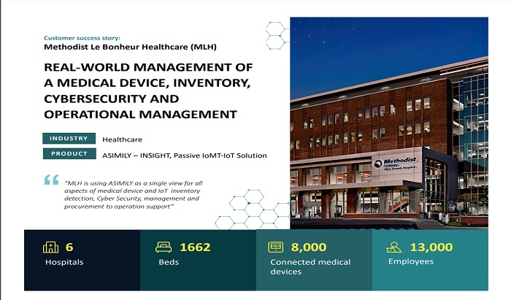Image resolution: width=511 pixels, height=300 pixels.
Task: Click the 'Connected medical devices' label
Action: pos(310,266)
